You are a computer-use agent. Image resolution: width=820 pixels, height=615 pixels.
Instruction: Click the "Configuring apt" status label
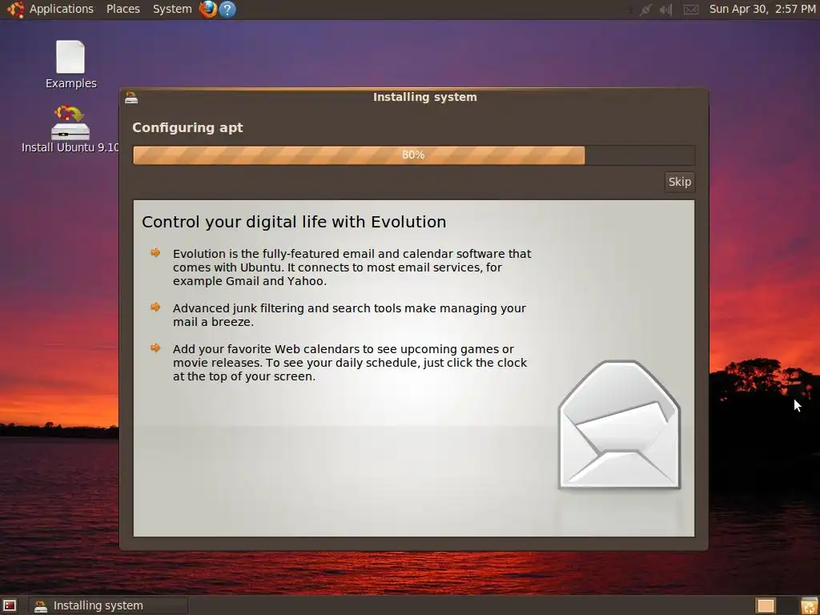(x=187, y=127)
